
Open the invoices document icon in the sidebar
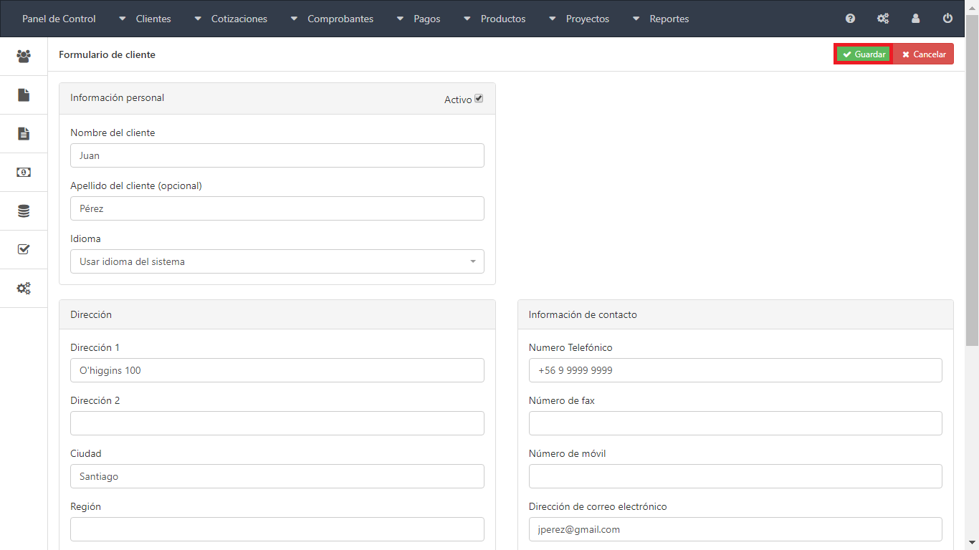[x=24, y=133]
